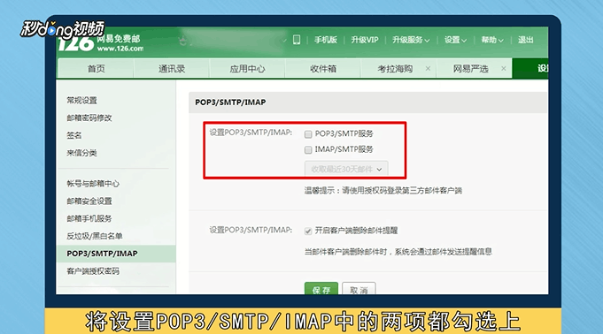Select POP3/SMTP/IMAP in the sidebar
This screenshot has height=334, width=603.
116,254
